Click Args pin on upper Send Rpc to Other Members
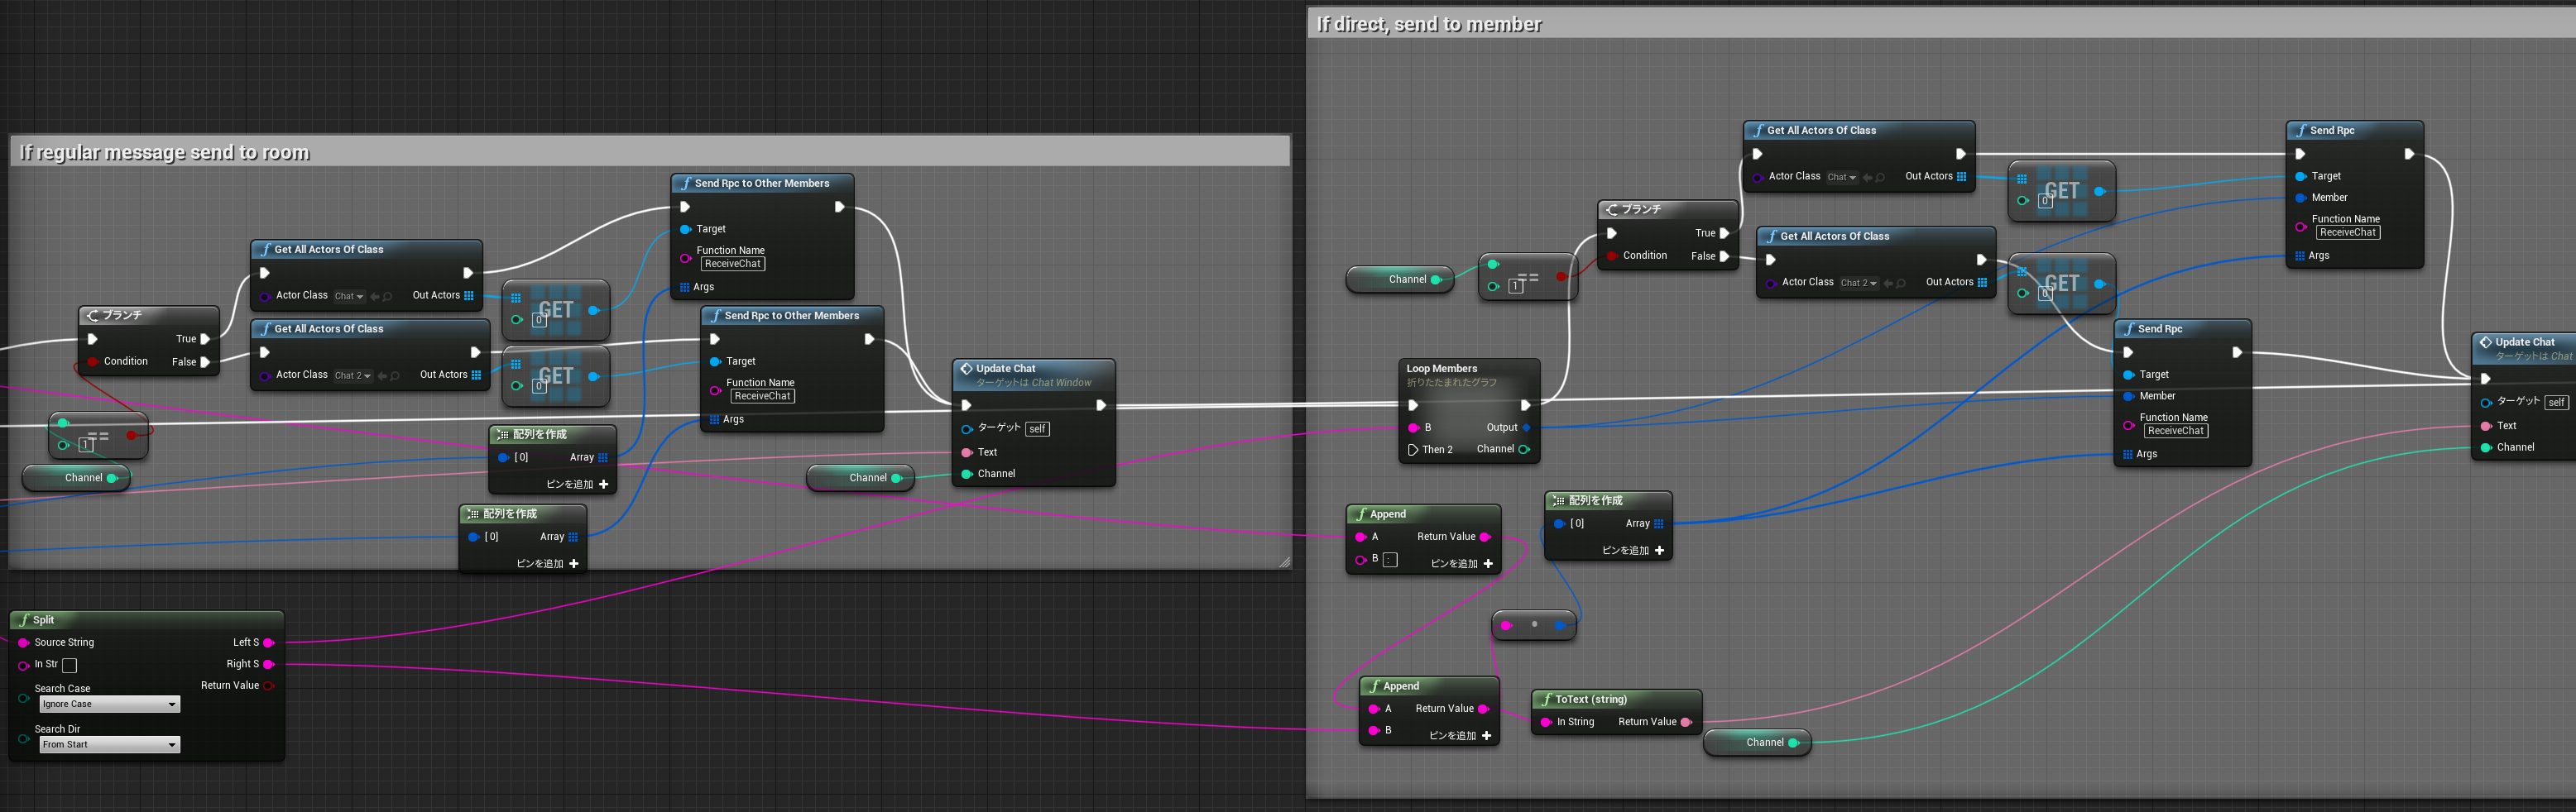2576x812 pixels. coord(685,288)
